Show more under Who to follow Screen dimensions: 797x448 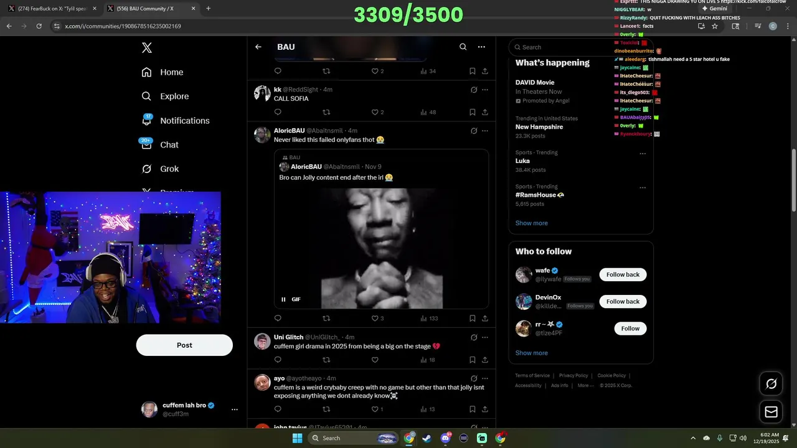tap(532, 353)
